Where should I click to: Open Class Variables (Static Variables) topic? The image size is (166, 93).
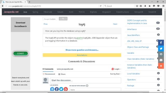141,59
